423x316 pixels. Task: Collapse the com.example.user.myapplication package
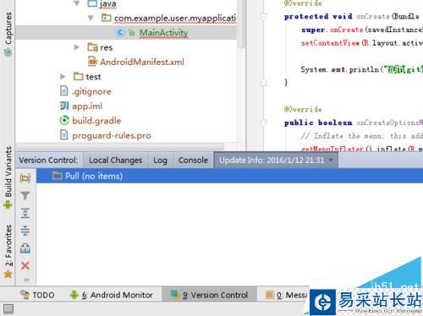pos(91,18)
